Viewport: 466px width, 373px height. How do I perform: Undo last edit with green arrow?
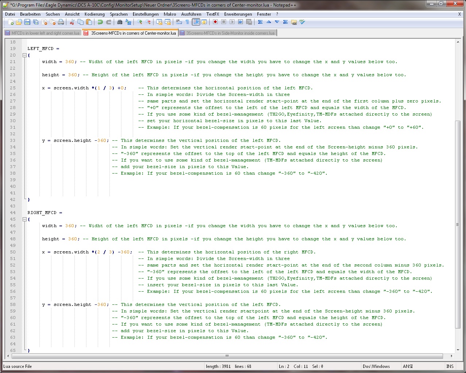pos(100,22)
